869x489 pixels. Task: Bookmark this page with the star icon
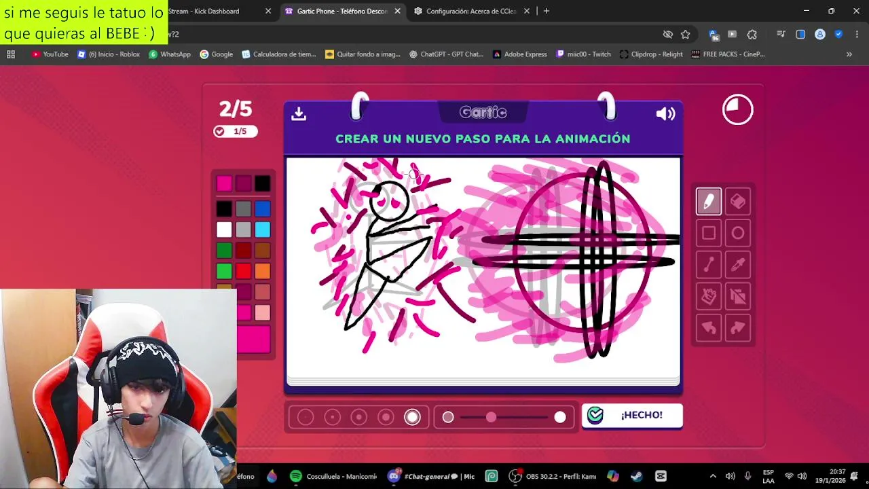[x=686, y=34]
